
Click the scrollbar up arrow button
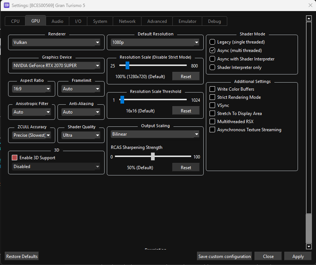click(309, 18)
